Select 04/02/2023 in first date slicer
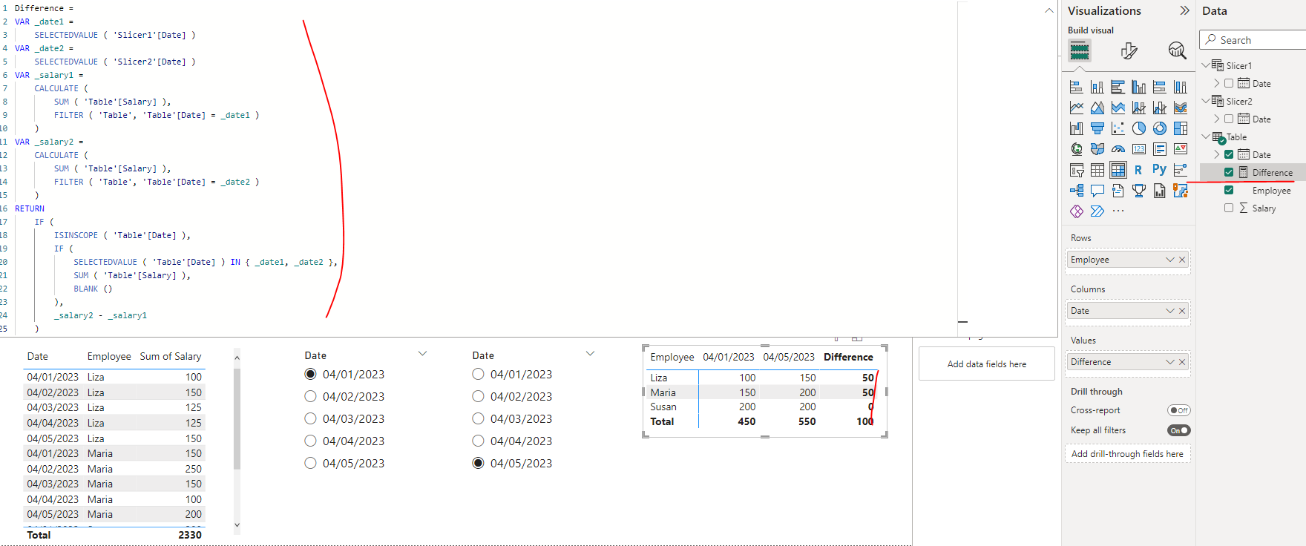The image size is (1306, 546). pos(310,396)
